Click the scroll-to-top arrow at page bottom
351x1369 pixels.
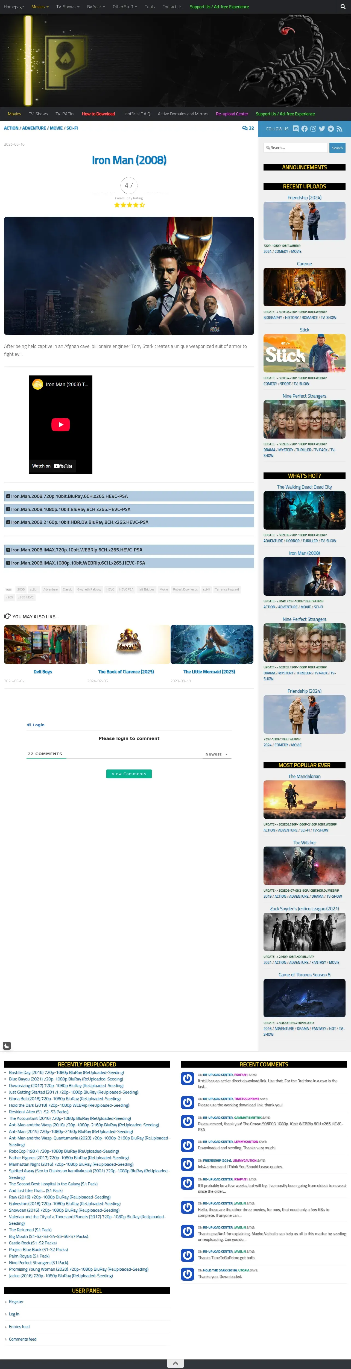(x=175, y=1363)
